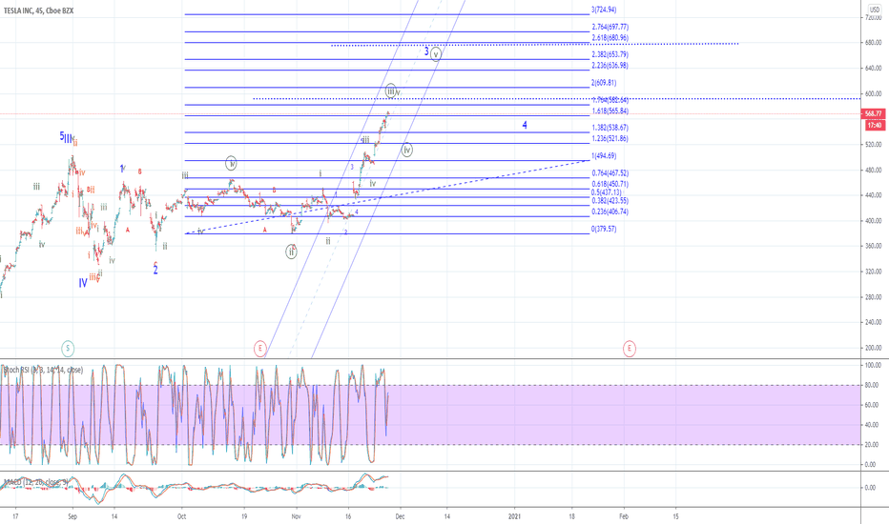
Task: Select circled iv label above mid-October candles
Action: point(231,164)
